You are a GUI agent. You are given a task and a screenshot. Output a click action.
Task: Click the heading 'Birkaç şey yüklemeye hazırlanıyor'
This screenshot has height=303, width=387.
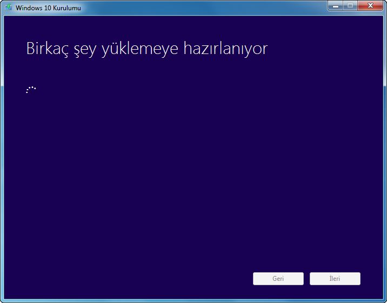click(147, 49)
